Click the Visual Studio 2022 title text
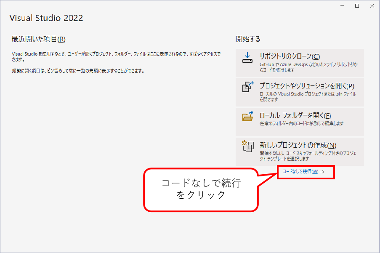This screenshot has width=380, height=253. [x=46, y=18]
